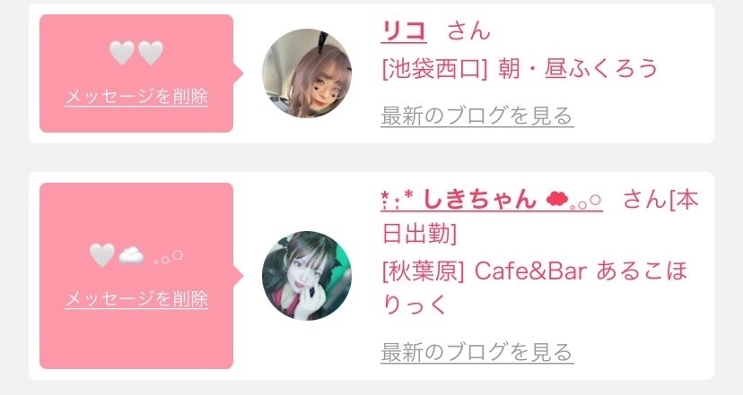Click the single white heart in しきちゃん's message
The height and width of the screenshot is (395, 743).
tap(102, 255)
